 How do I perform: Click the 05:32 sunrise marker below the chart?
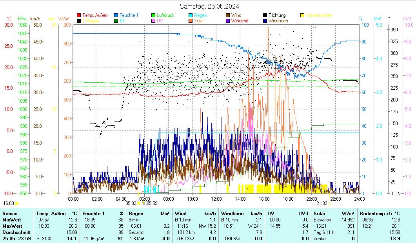[x=131, y=203]
